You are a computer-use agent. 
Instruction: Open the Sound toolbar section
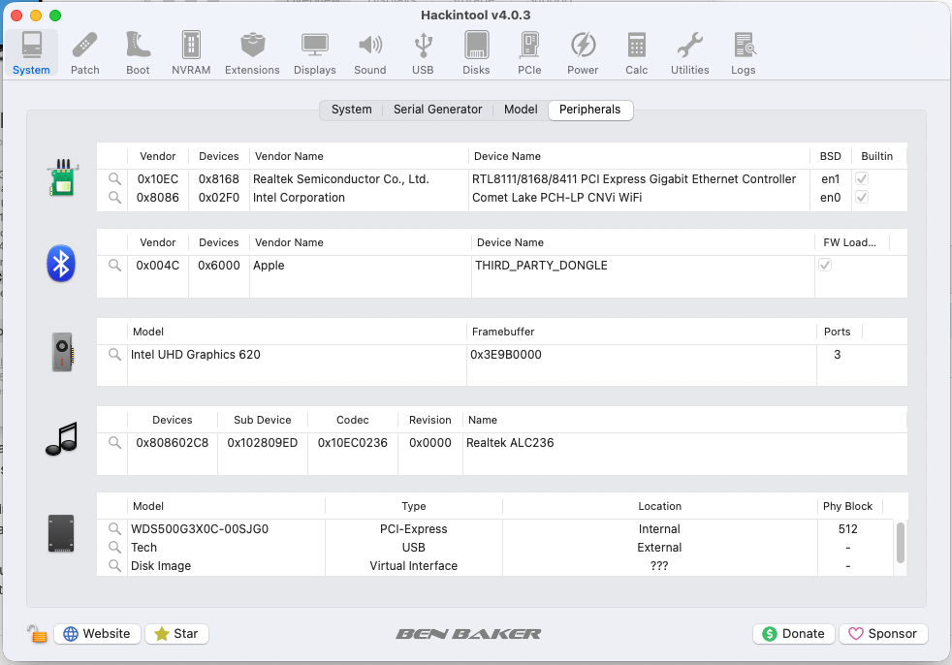369,53
